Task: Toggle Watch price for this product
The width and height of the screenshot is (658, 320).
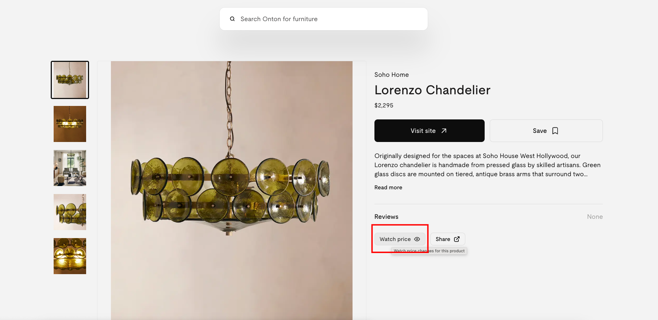Action: click(x=400, y=239)
